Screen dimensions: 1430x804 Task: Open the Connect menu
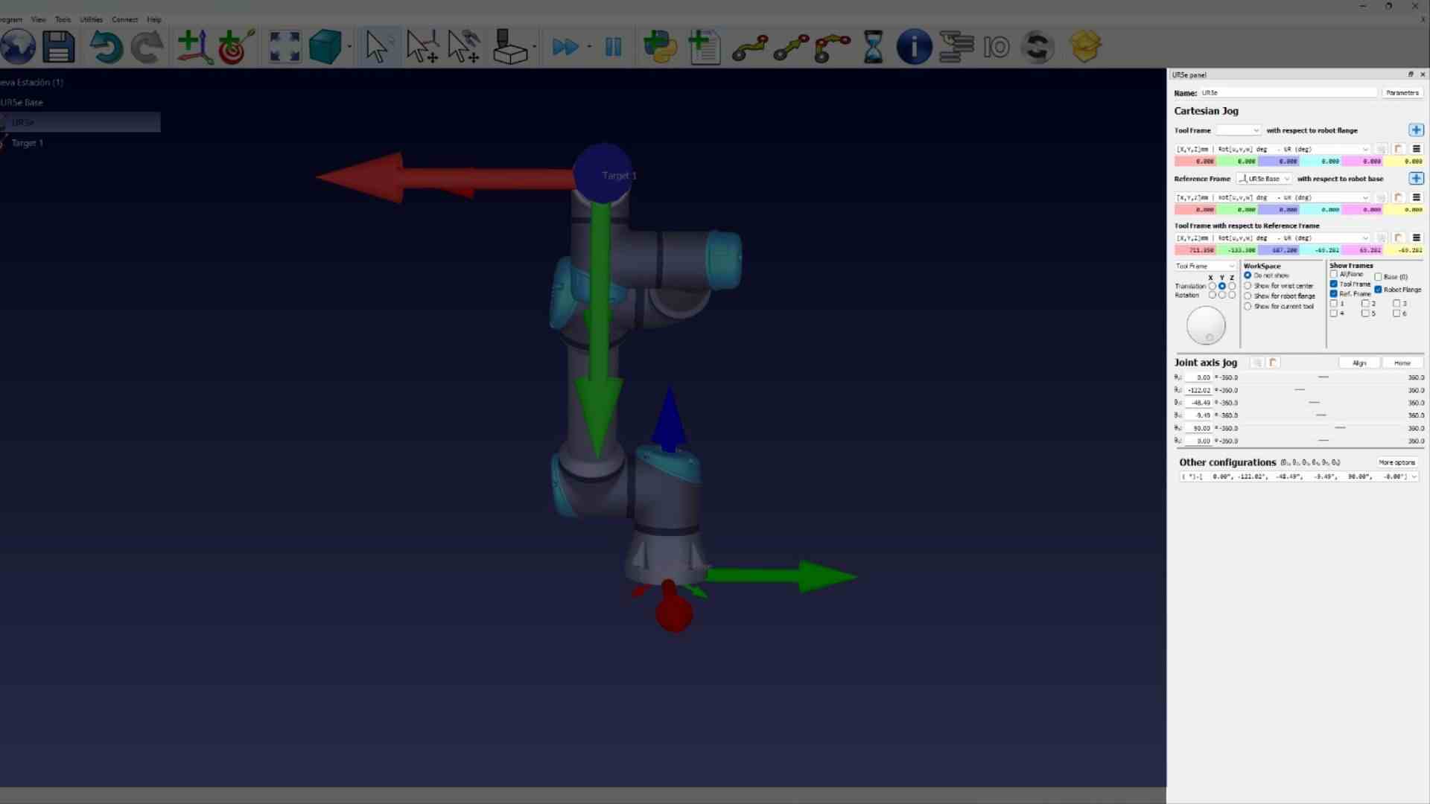[x=125, y=19]
